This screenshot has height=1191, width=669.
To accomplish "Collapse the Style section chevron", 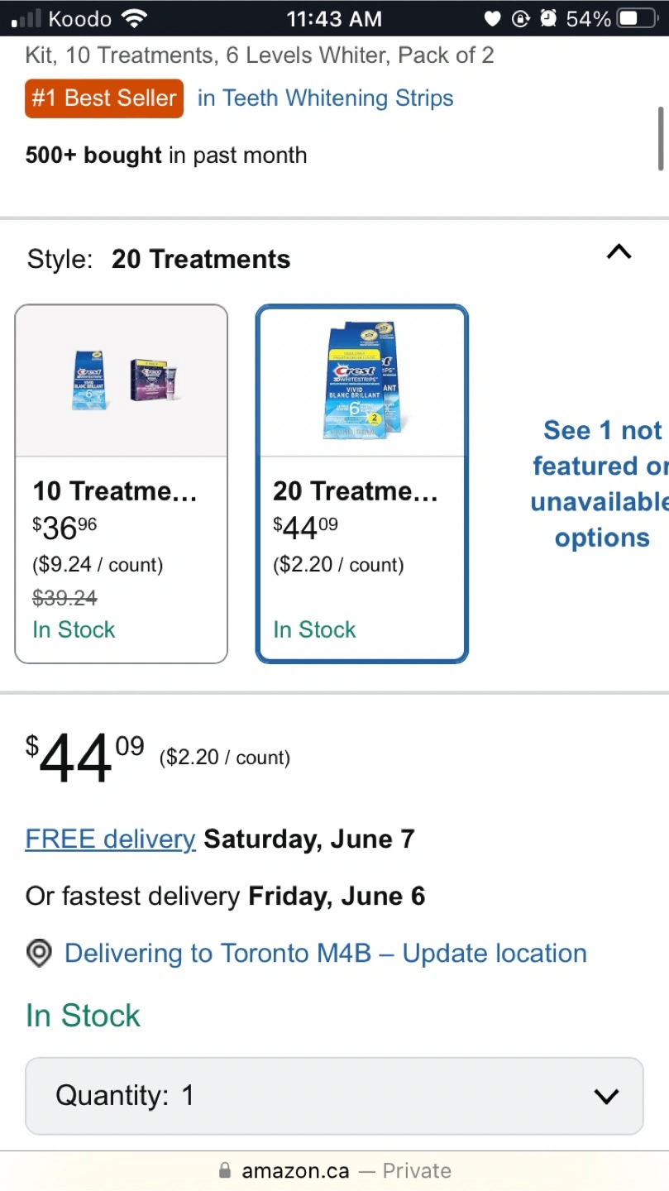I will tap(619, 252).
